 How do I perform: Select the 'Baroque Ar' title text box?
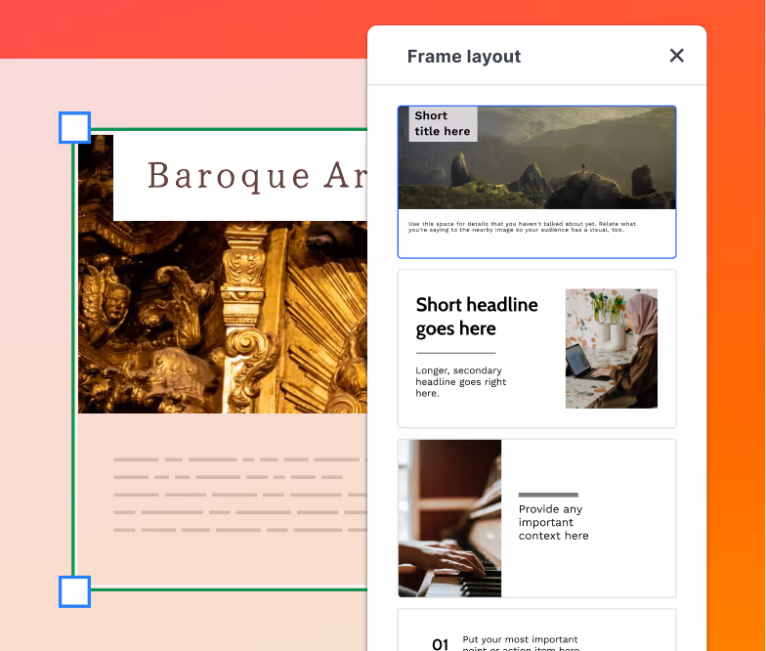240,177
